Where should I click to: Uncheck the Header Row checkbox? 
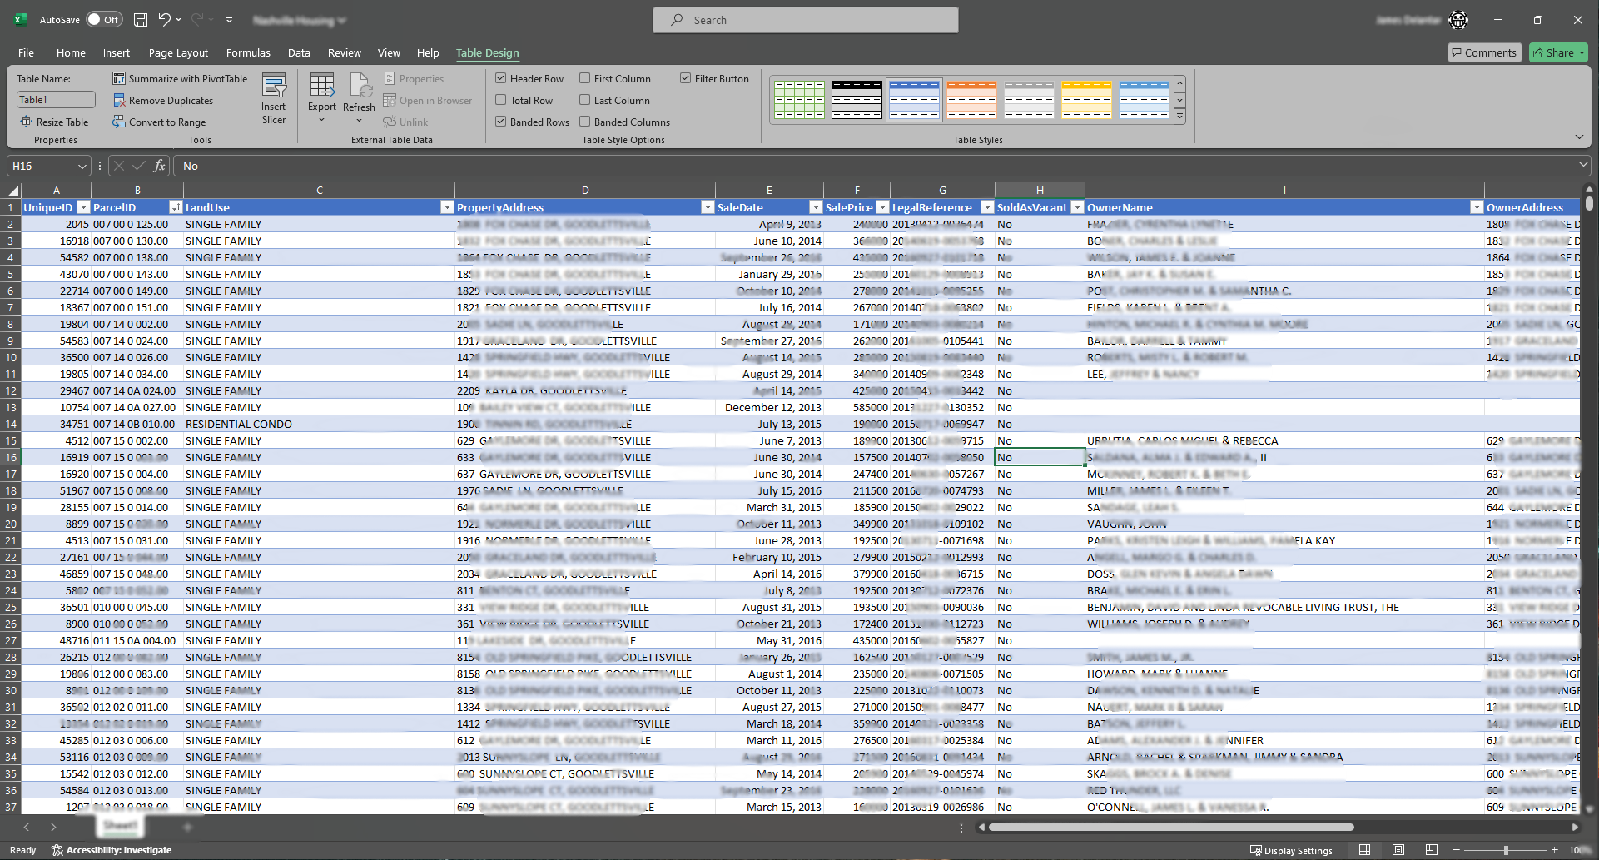(x=501, y=78)
